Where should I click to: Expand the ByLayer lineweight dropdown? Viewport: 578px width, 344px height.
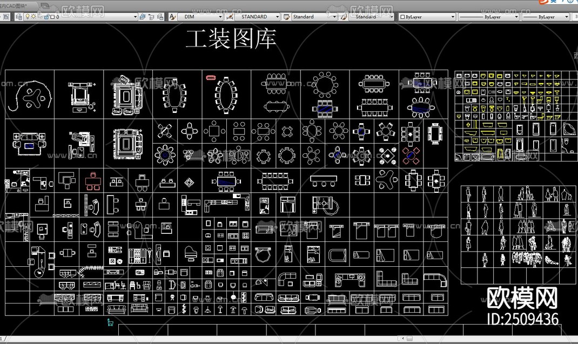(567, 17)
